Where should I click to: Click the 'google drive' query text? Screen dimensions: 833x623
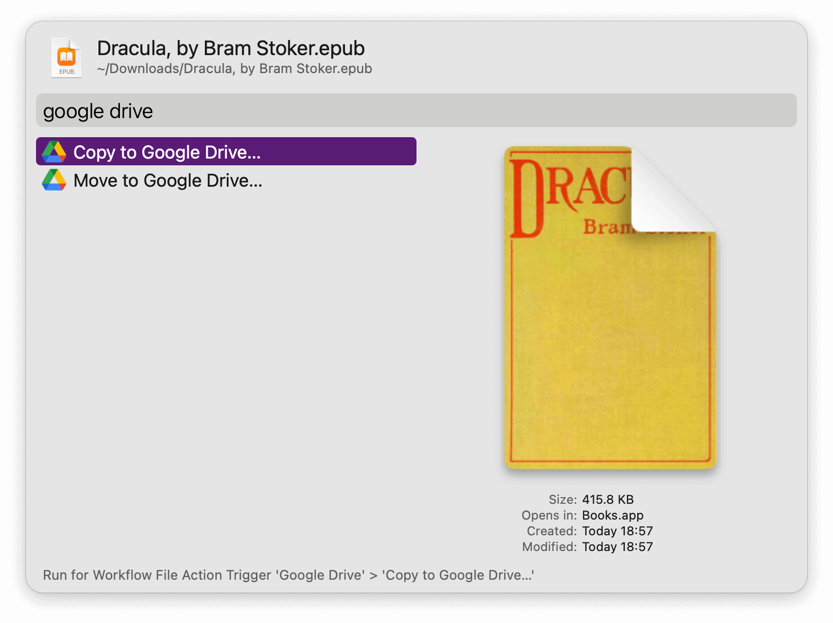[x=98, y=111]
